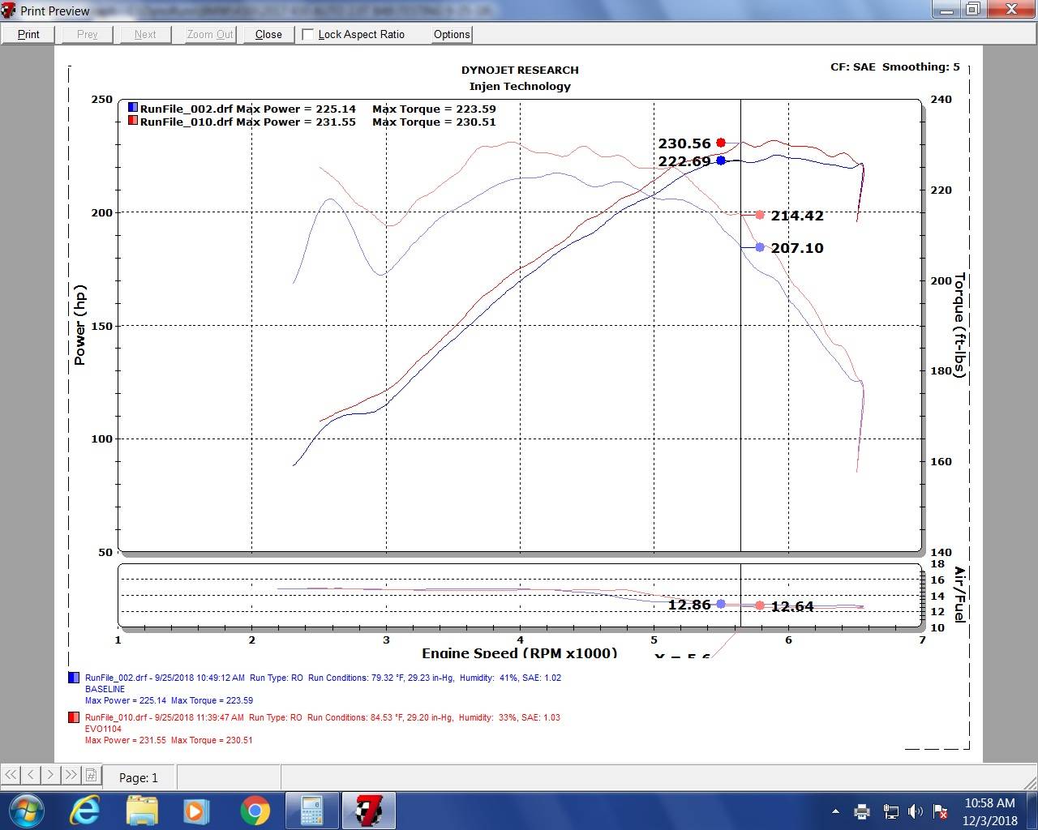
Task: Close the print preview
Action: [268, 34]
